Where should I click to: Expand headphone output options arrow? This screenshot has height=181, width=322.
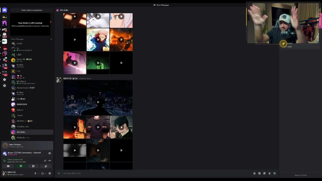46,173
